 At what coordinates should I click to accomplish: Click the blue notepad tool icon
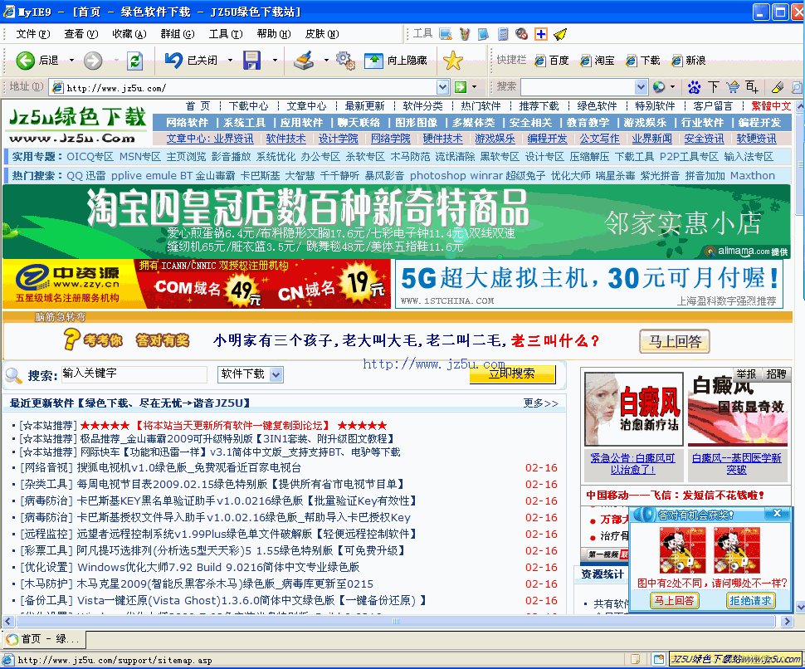[484, 34]
